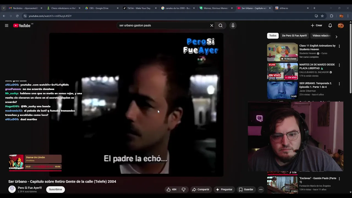Image resolution: width=352 pixels, height=198 pixels.
Task: Open the Pero Si Fue Ayer!!! channel avatar
Action: coord(12,189)
